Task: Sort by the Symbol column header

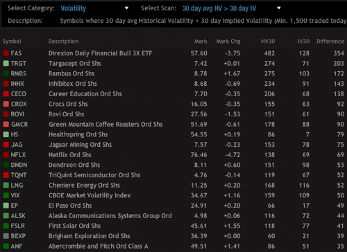Action: [12, 42]
